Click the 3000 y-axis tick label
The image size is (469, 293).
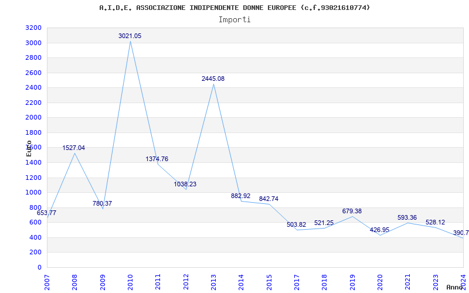point(34,43)
